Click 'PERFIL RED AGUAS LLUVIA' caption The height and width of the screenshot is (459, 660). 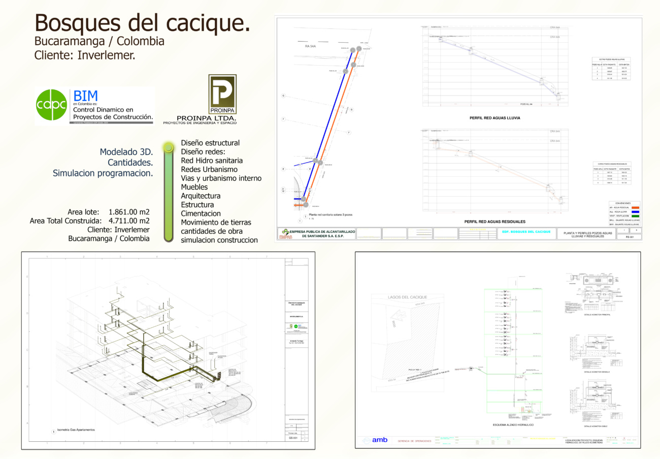pyautogui.click(x=495, y=117)
